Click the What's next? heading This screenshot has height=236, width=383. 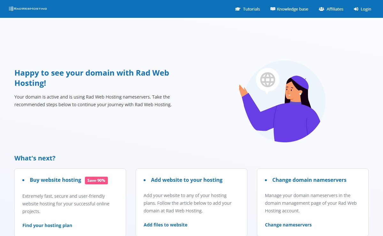point(35,158)
